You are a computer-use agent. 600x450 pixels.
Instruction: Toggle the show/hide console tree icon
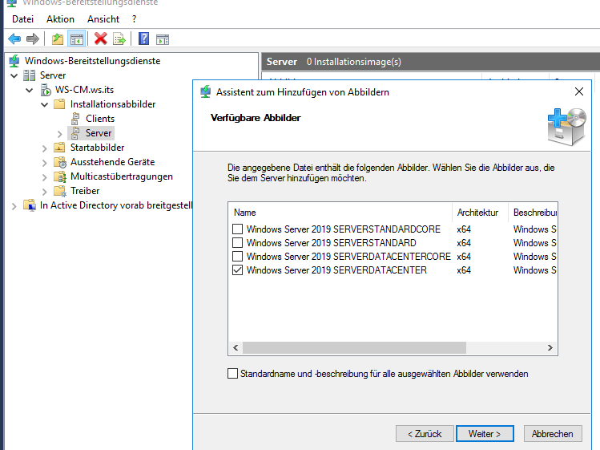coord(77,39)
